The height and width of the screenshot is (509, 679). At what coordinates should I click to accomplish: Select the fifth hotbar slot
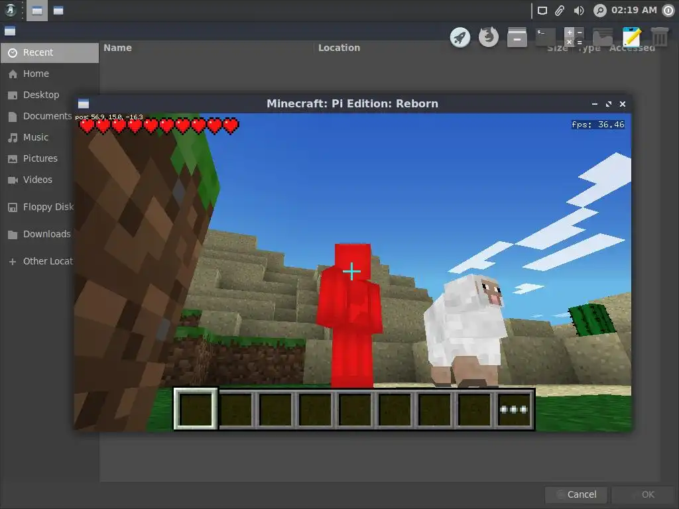(x=355, y=409)
